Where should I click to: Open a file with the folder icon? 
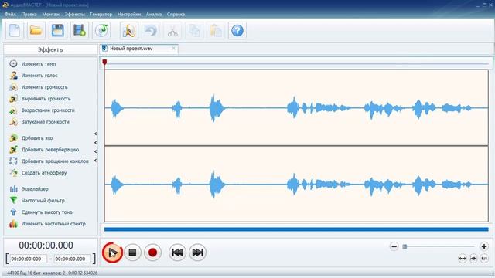click(x=36, y=31)
